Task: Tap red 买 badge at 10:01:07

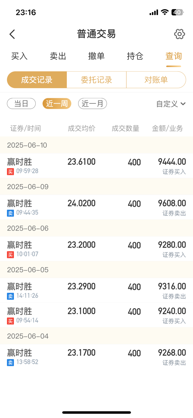Action: click(10, 255)
